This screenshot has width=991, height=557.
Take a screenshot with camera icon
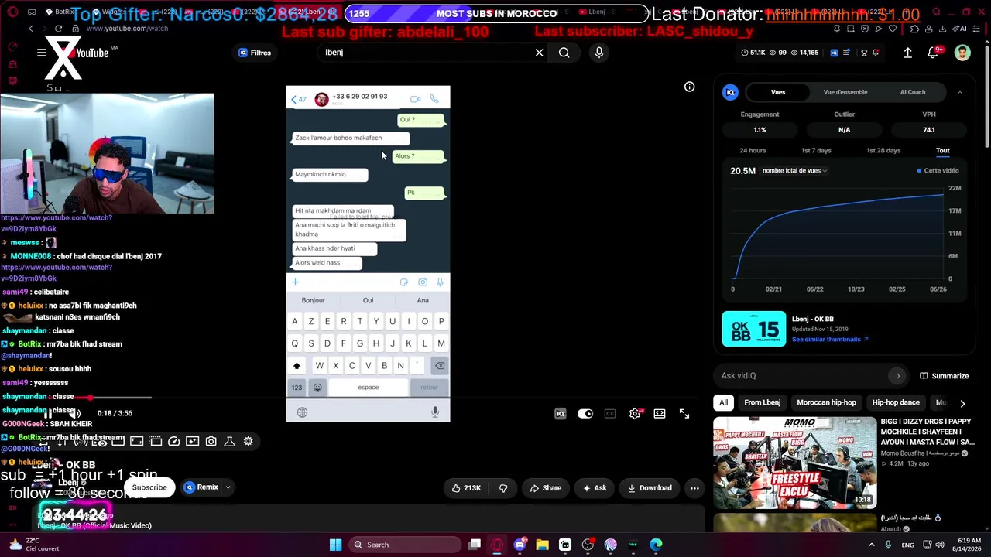[x=211, y=441]
